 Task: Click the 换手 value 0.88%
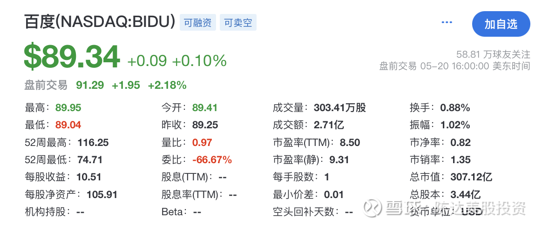tap(454, 108)
